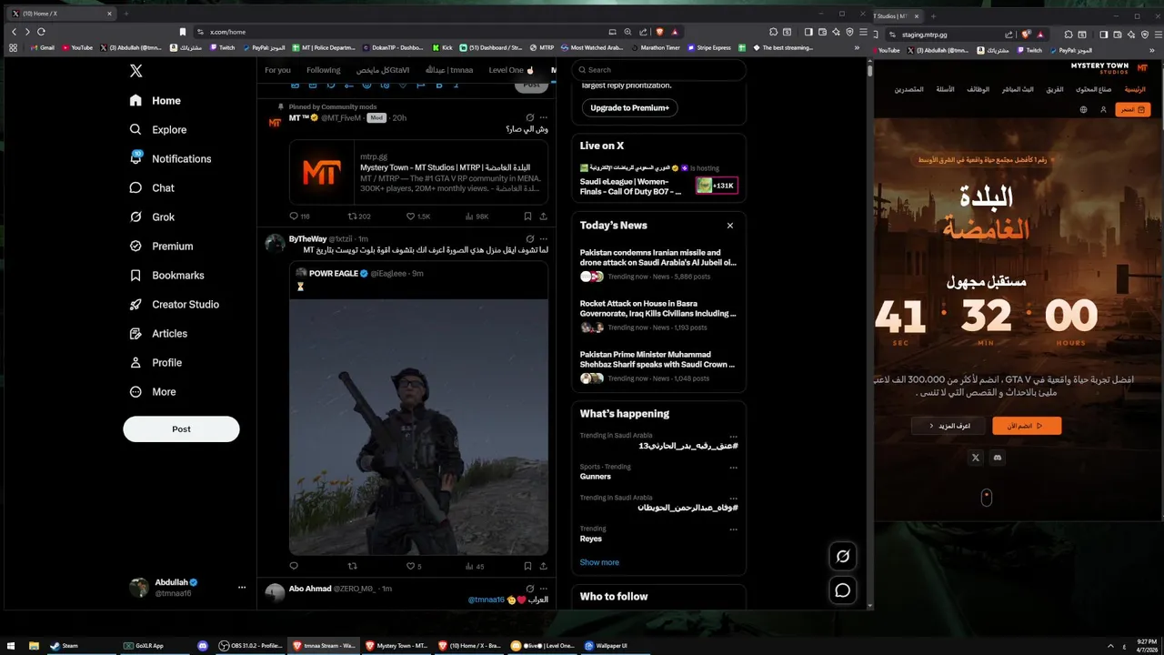Open Rocket Attack on House in Basra news
Screen dimensions: 1164x655
[658, 315]
